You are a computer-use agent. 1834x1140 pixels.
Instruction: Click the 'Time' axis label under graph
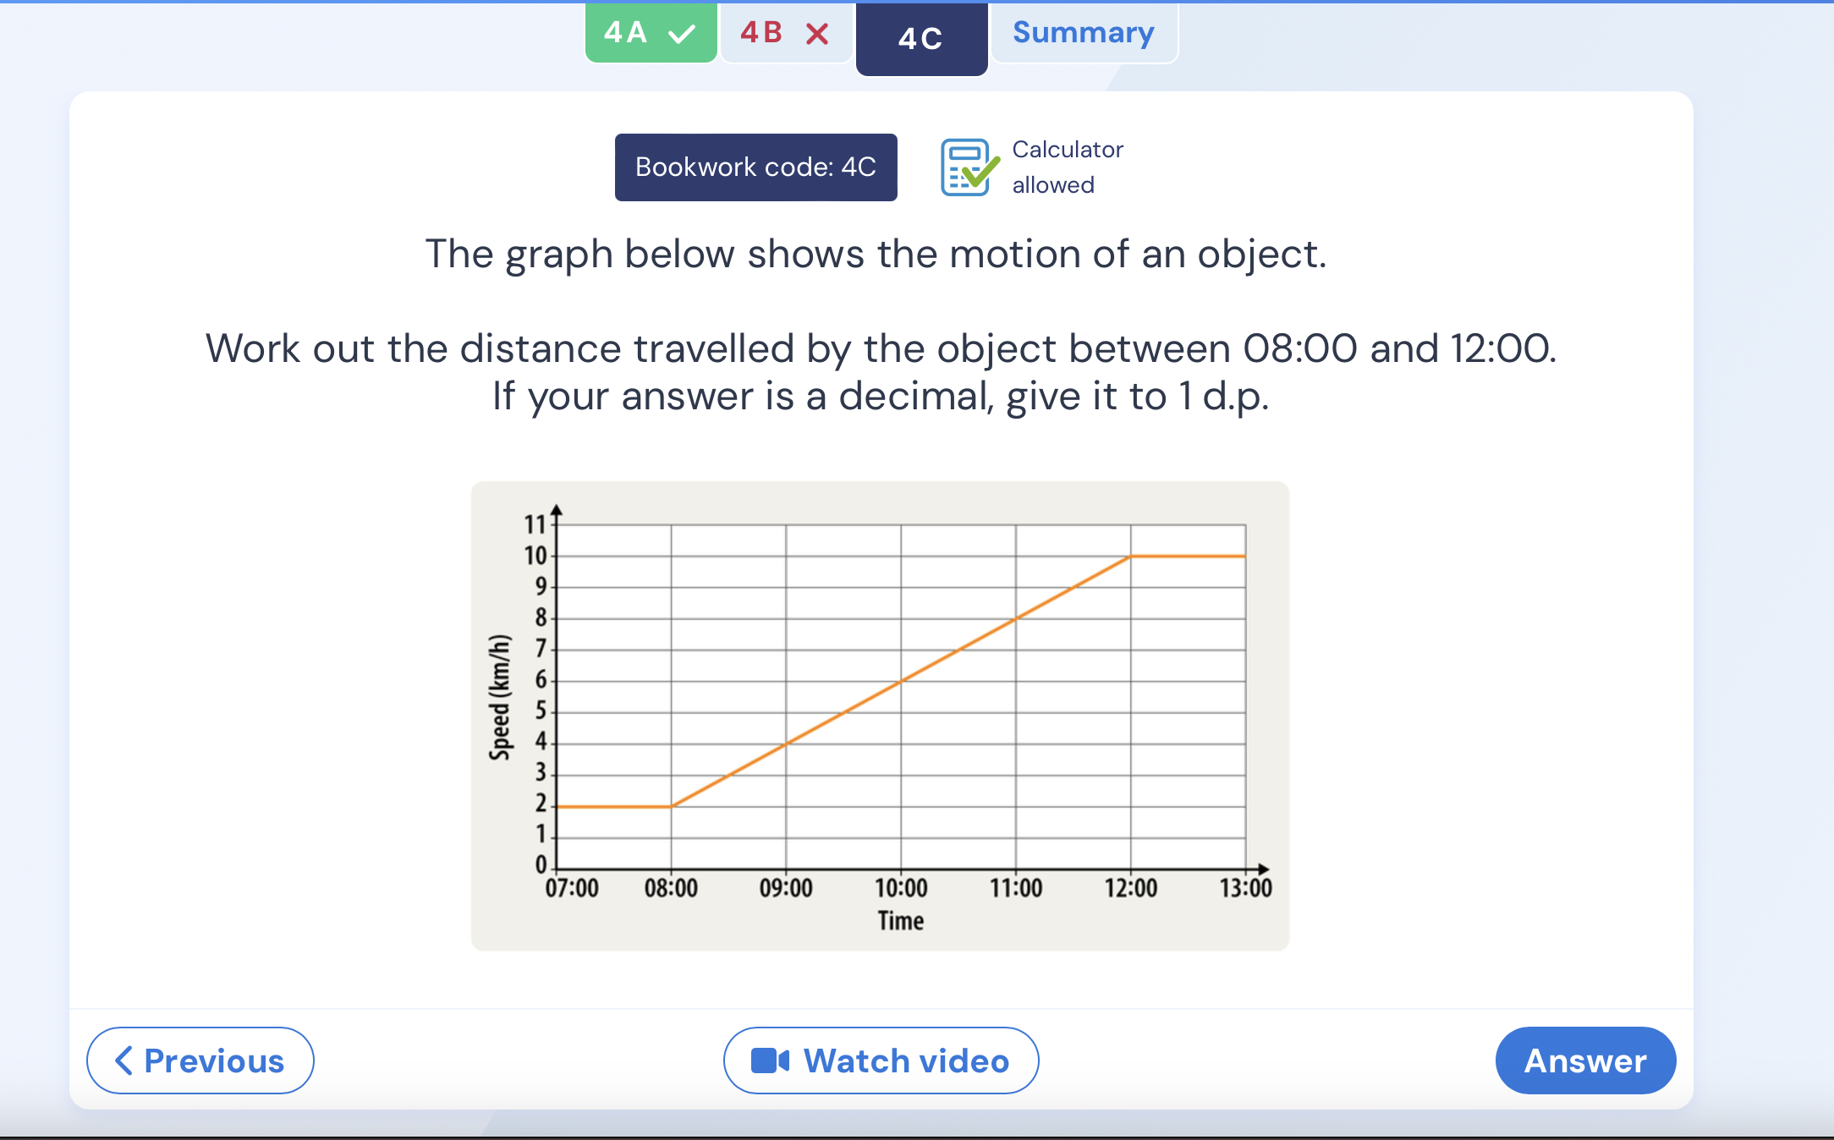pos(901,921)
